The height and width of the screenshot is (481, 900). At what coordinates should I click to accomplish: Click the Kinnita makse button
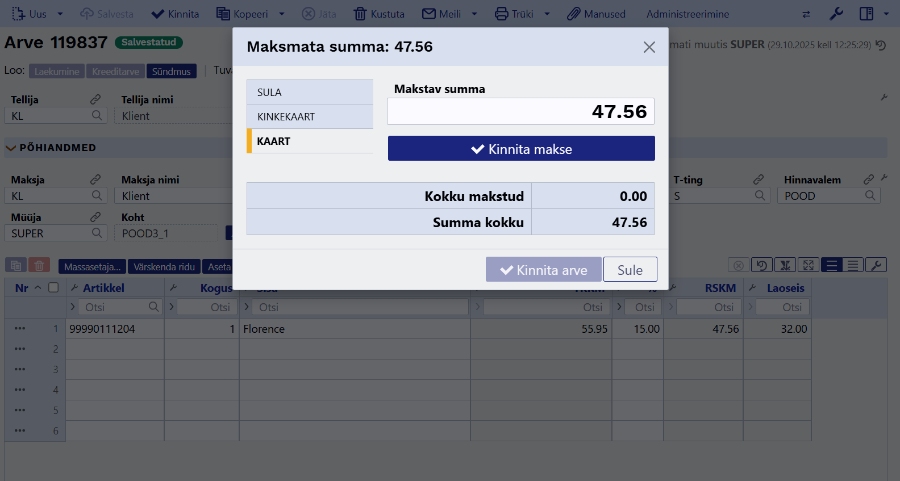521,148
